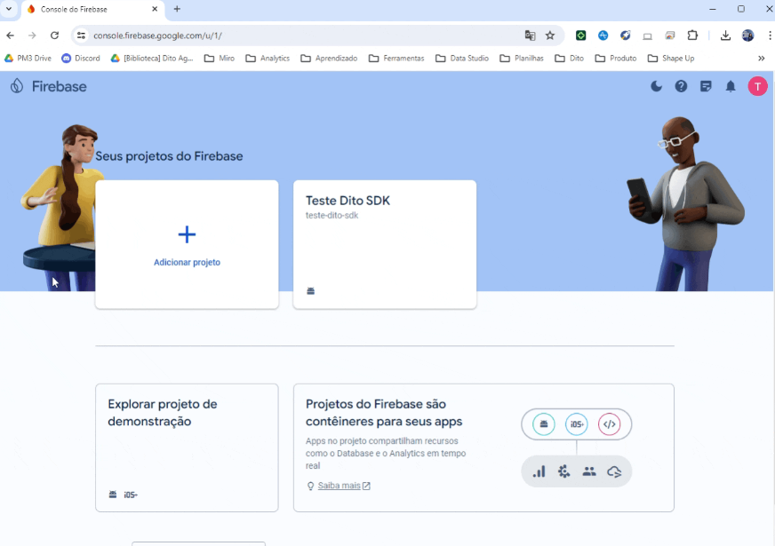Open the notifications bell
Image resolution: width=775 pixels, height=546 pixels.
pyautogui.click(x=730, y=86)
